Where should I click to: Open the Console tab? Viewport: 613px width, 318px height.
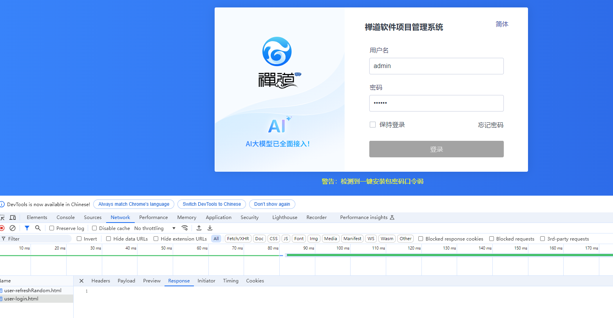(x=65, y=217)
